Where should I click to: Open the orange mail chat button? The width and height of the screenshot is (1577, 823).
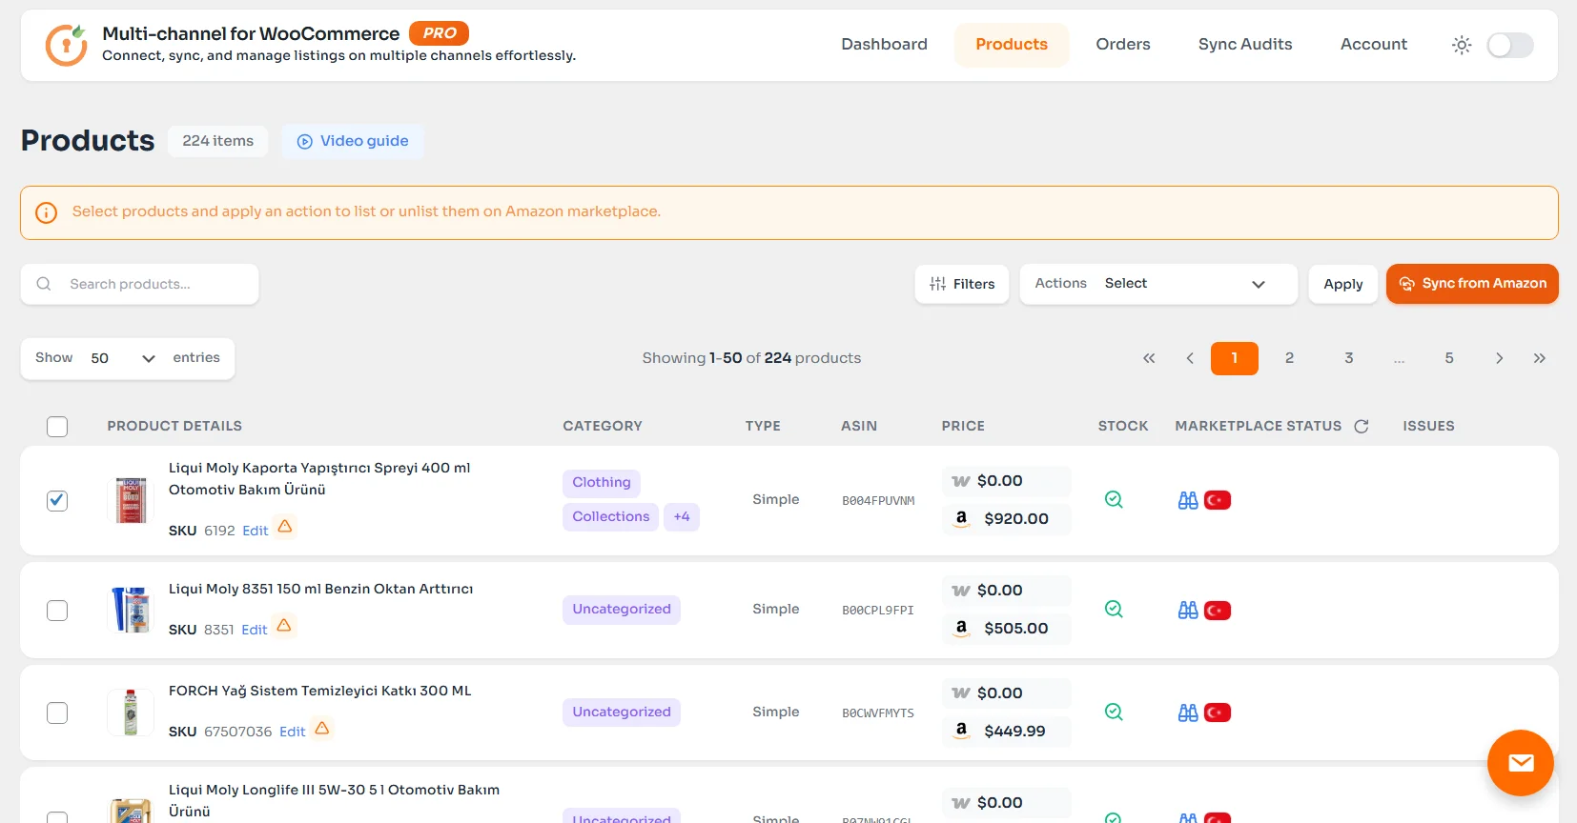pyautogui.click(x=1521, y=763)
